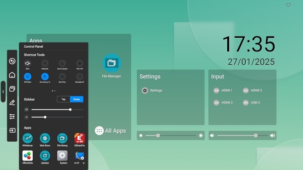Adjust the Control Panel volume slider
This screenshot has width=303, height=170.
(57, 110)
